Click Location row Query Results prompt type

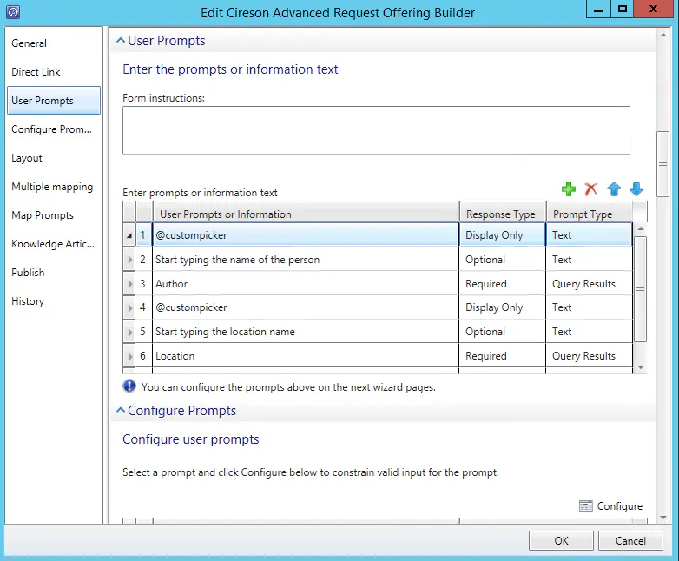tap(589, 356)
